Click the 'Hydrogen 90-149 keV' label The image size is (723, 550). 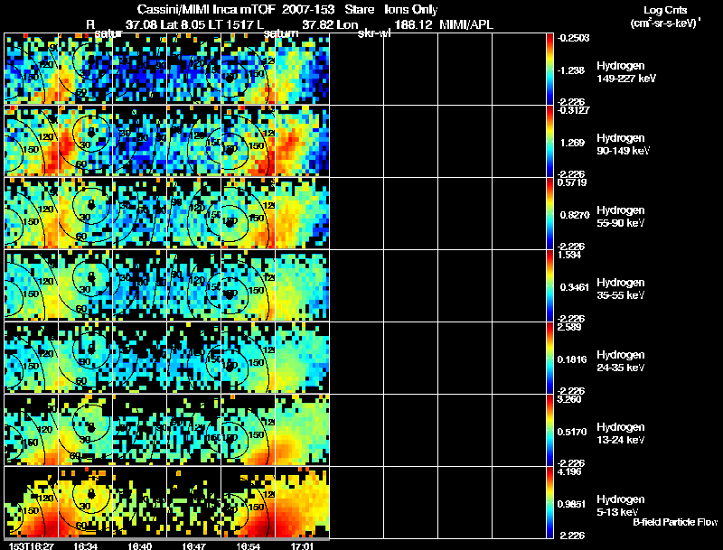pos(623,144)
